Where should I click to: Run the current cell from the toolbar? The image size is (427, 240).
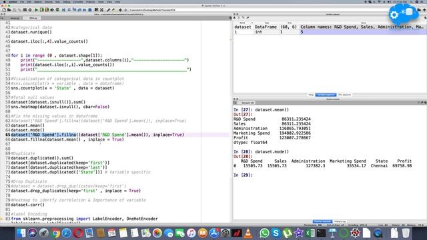coord(42,10)
